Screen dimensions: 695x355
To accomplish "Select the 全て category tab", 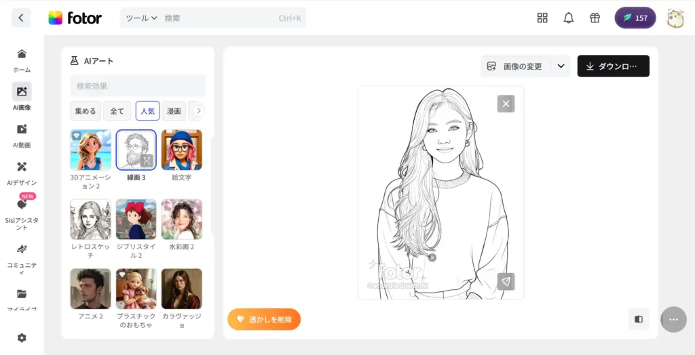I will pos(117,110).
